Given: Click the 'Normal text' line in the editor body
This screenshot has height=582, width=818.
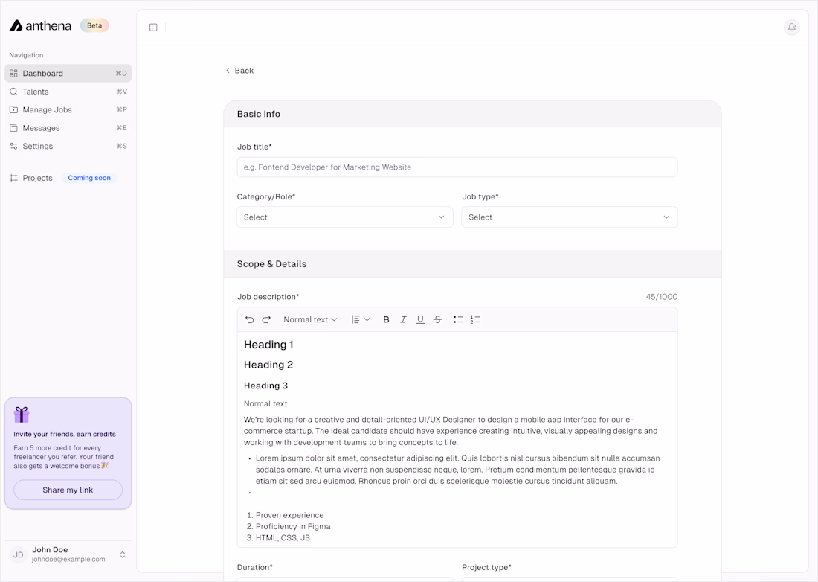Looking at the screenshot, I should [265, 403].
